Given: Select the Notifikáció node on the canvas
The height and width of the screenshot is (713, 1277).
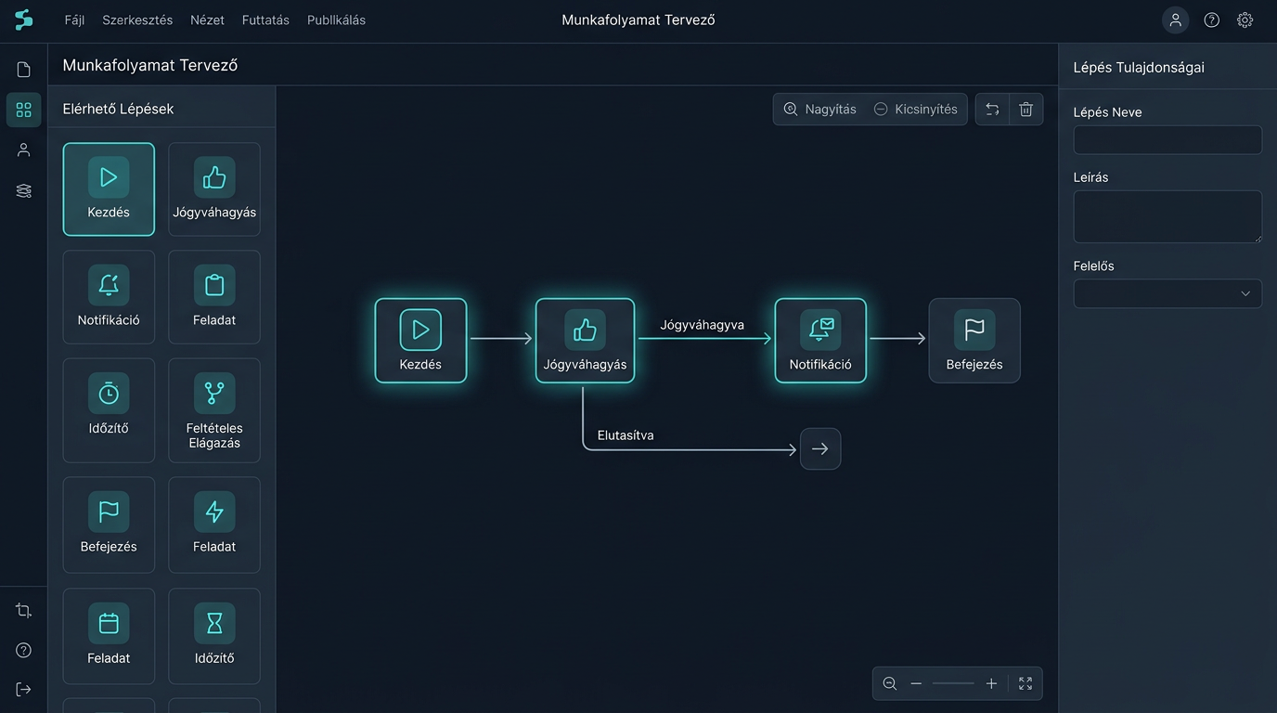Looking at the screenshot, I should (x=820, y=341).
